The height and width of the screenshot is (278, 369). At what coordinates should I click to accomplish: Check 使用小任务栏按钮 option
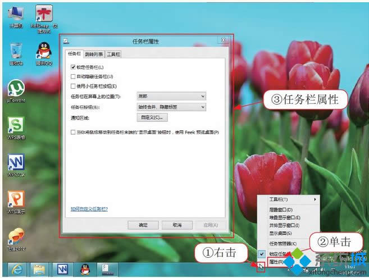73,86
